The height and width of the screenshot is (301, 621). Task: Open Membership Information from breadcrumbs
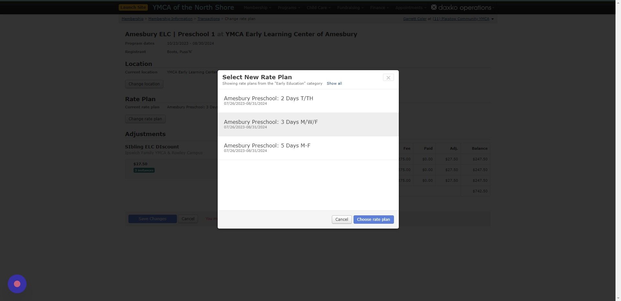(x=170, y=19)
